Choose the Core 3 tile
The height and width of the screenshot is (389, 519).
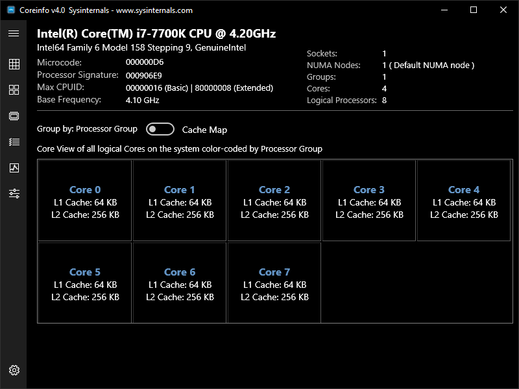tap(369, 201)
